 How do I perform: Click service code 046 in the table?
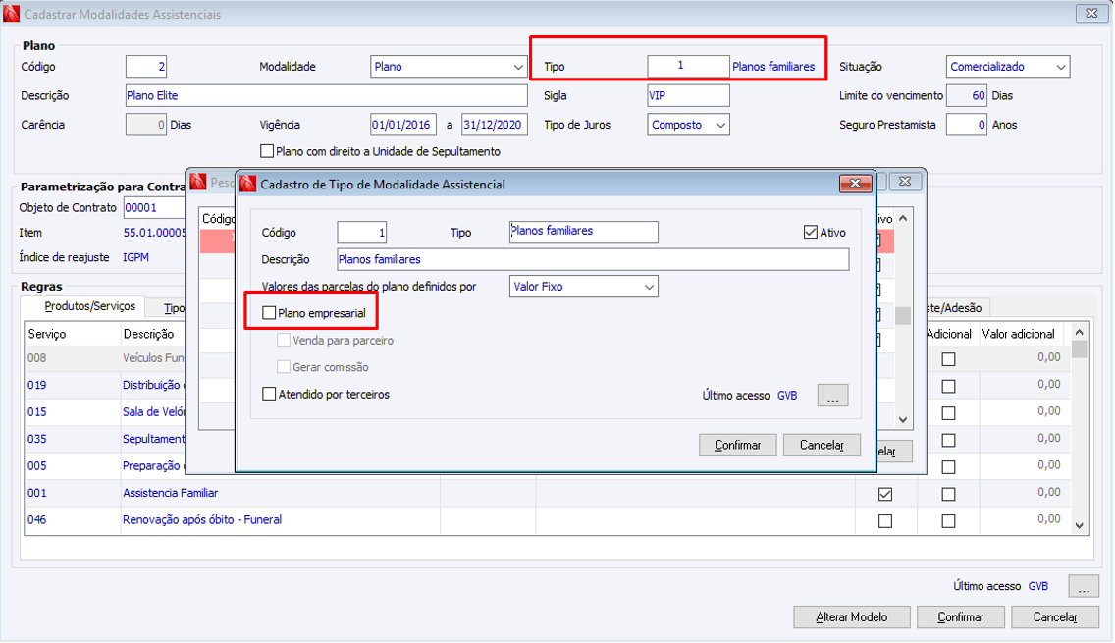pos(37,520)
